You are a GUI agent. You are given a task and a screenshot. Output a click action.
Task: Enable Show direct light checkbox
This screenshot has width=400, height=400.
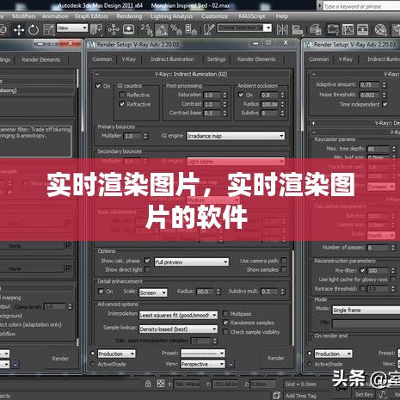point(147,269)
